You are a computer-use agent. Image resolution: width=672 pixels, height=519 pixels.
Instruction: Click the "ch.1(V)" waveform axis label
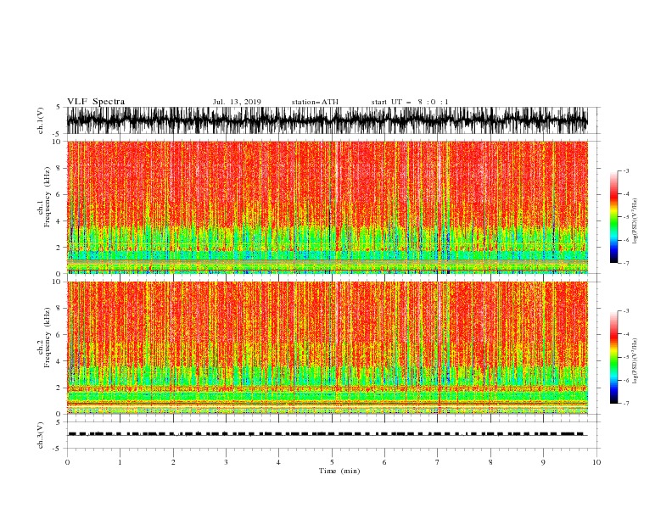click(x=41, y=120)
